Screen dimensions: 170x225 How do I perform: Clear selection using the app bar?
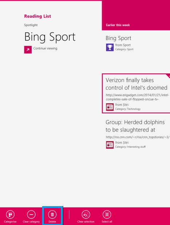(x=86, y=217)
